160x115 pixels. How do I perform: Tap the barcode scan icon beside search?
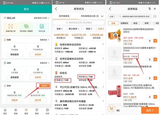[x=155, y=16]
